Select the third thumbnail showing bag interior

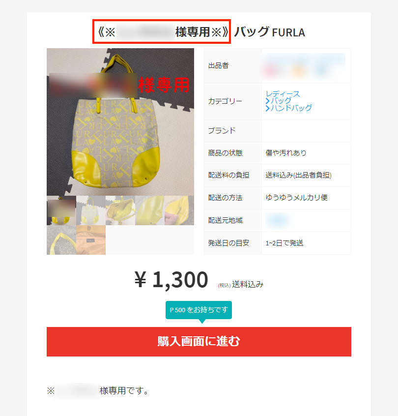pos(120,210)
